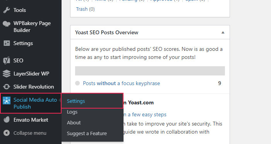This screenshot has width=271, height=144.
Task: Collapse the Yoast SEO Posts Overview panel
Action: 223,32
